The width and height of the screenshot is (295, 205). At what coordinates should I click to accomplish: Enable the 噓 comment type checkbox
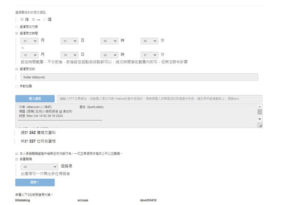pyautogui.click(x=44, y=20)
